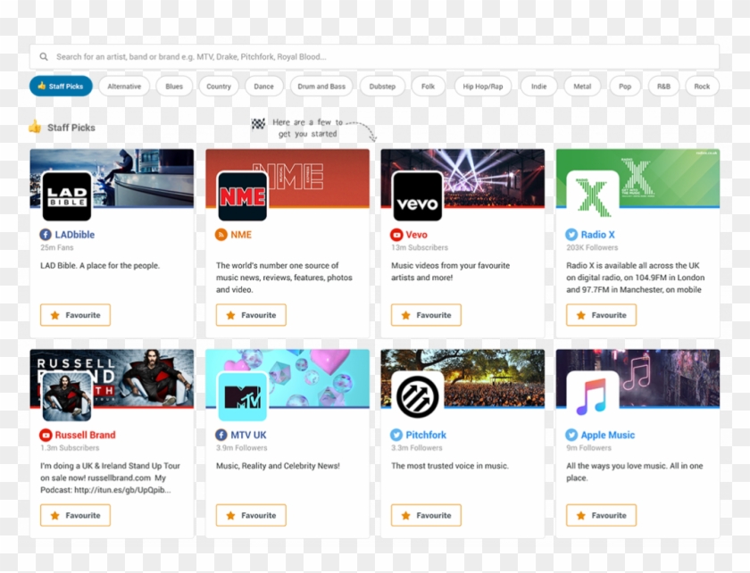The width and height of the screenshot is (750, 573).
Task: Filter by the Indie genre
Action: point(538,87)
